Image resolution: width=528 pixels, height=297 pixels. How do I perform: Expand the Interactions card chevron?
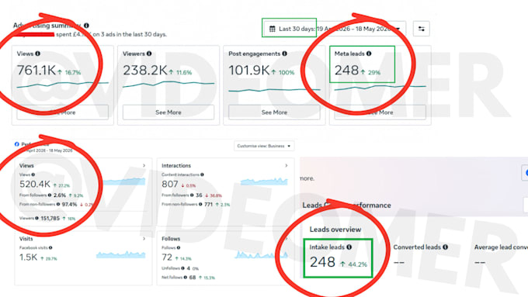click(x=287, y=165)
